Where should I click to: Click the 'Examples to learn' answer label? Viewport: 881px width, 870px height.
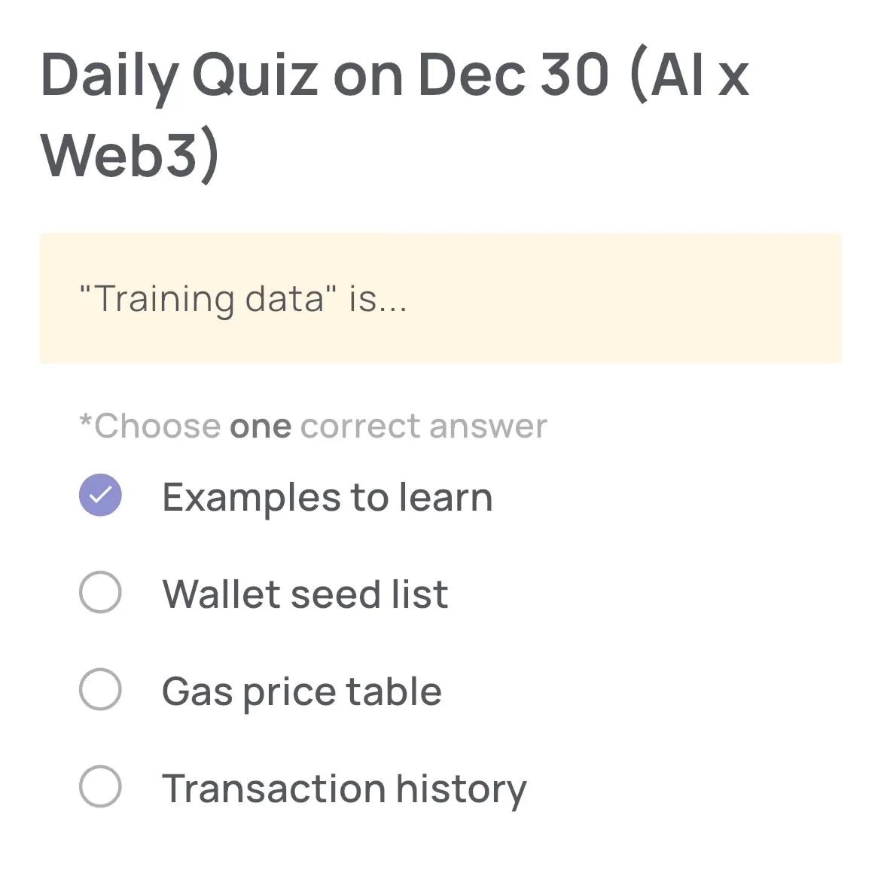[x=328, y=496]
